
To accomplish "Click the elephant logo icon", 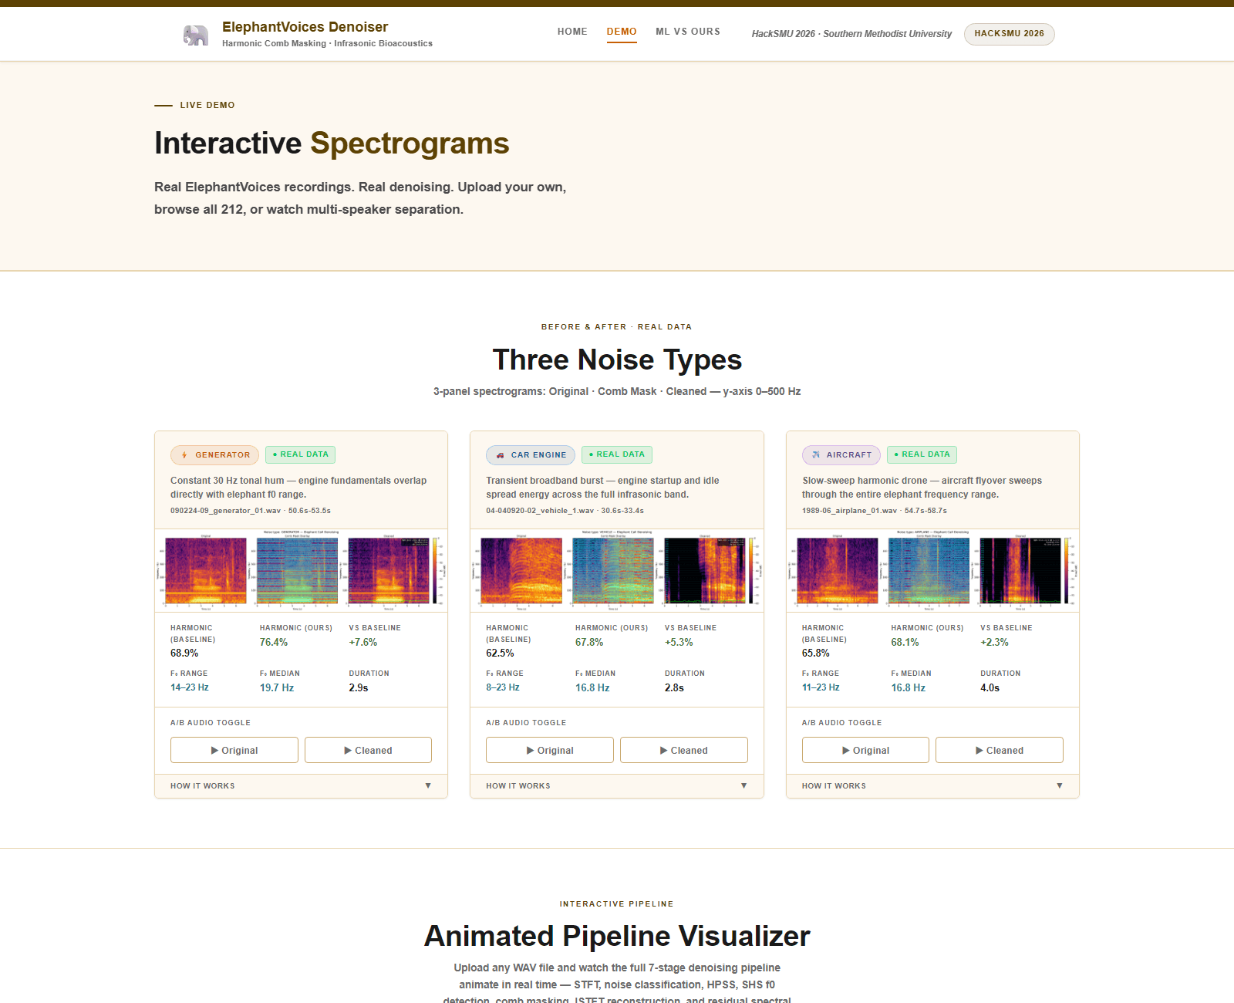I will [x=196, y=35].
